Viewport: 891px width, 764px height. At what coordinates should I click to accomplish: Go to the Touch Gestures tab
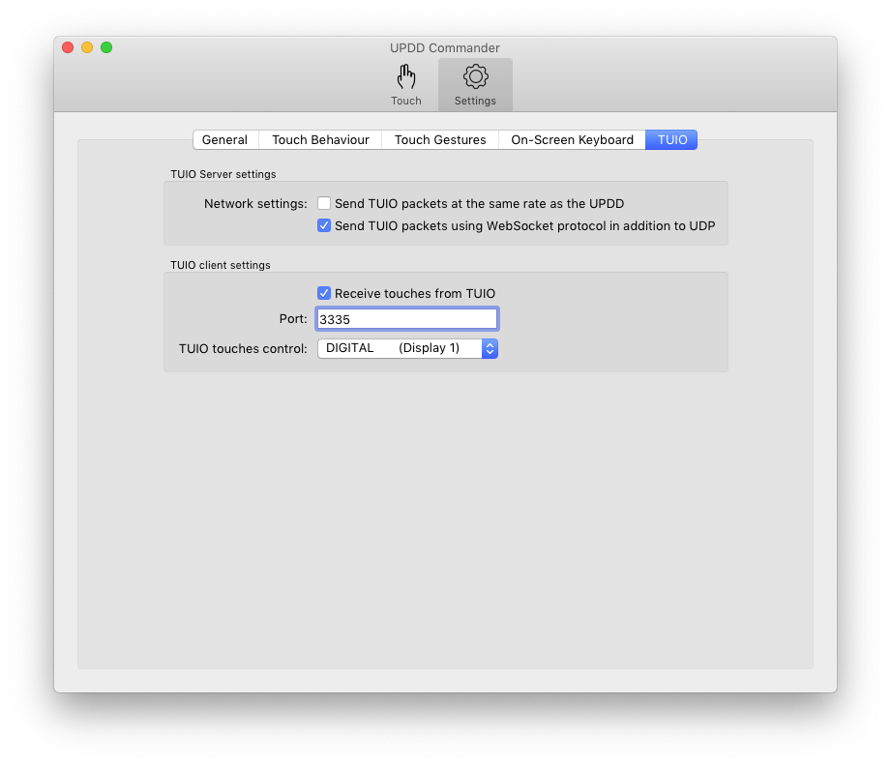(440, 140)
